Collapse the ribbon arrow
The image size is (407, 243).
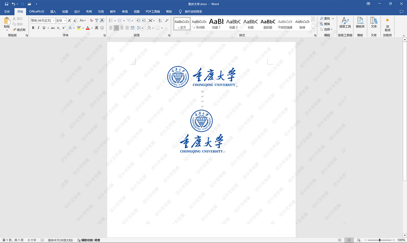point(404,36)
